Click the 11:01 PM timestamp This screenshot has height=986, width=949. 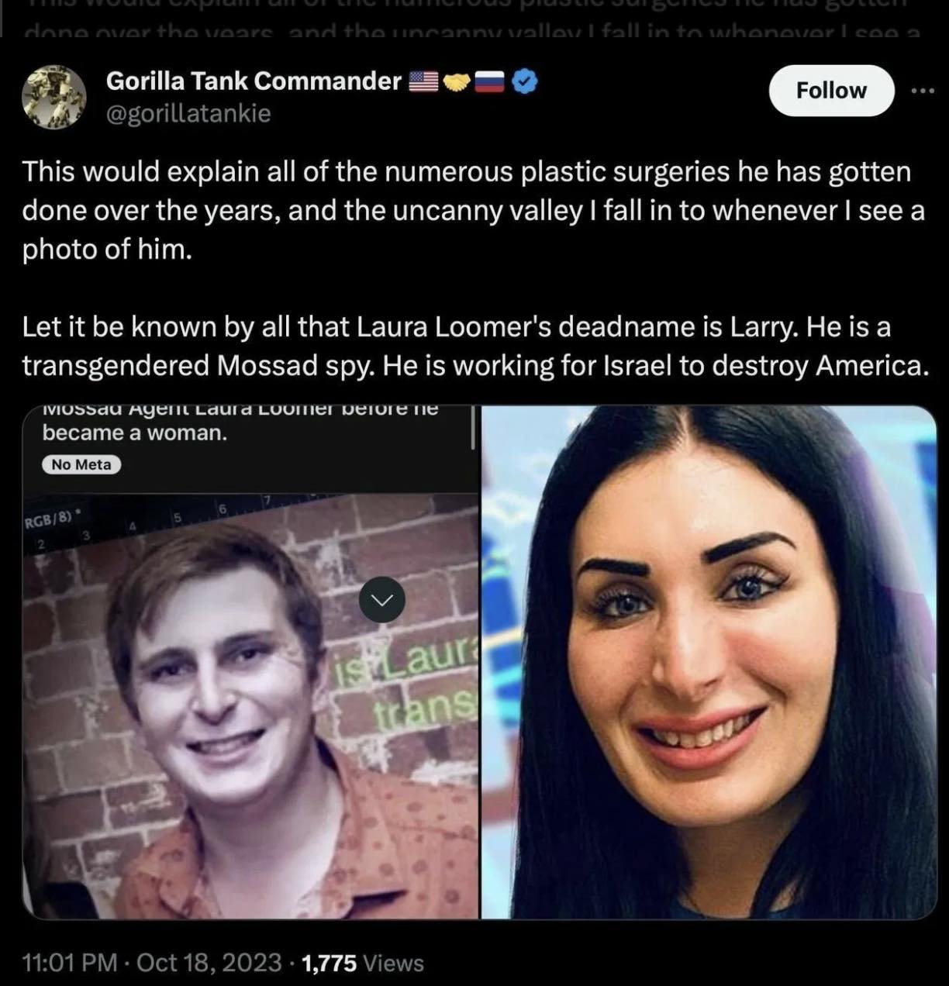[71, 963]
